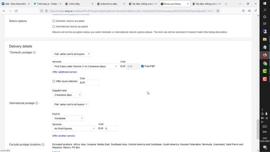Click the eye extension icon in toolbar

(249, 11)
